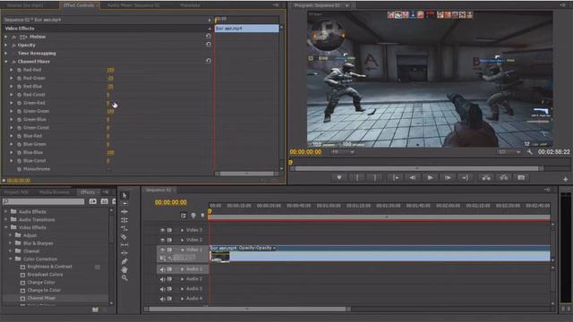Mute Audio 1 track speaker
573x322 pixels.
[x=163, y=269]
